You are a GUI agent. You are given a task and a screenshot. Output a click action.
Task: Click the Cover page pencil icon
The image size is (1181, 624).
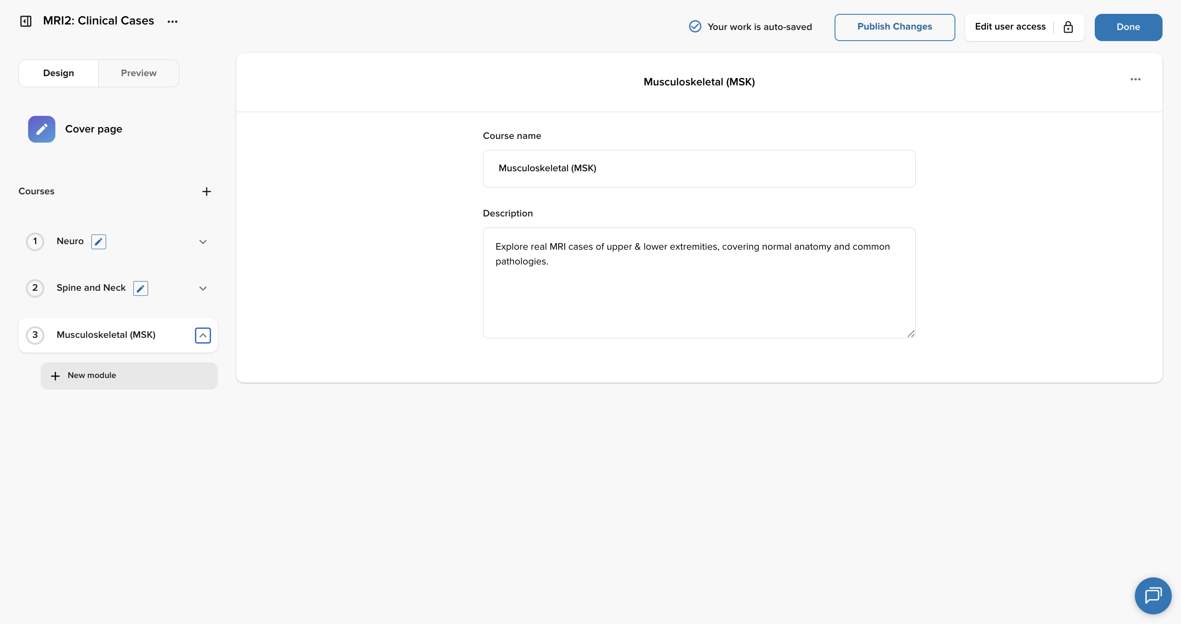(42, 129)
